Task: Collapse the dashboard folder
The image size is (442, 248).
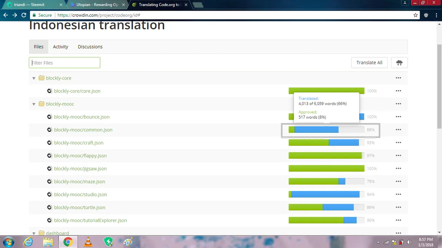Action: (34, 234)
